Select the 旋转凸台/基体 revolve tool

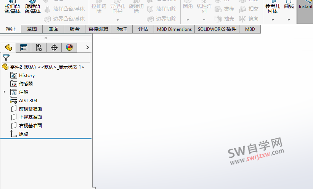pyautogui.click(x=32, y=8)
